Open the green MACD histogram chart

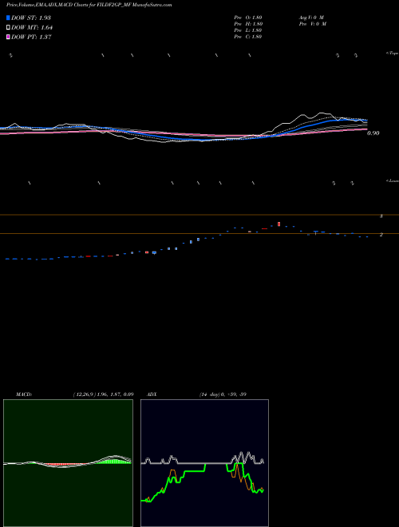(68, 463)
